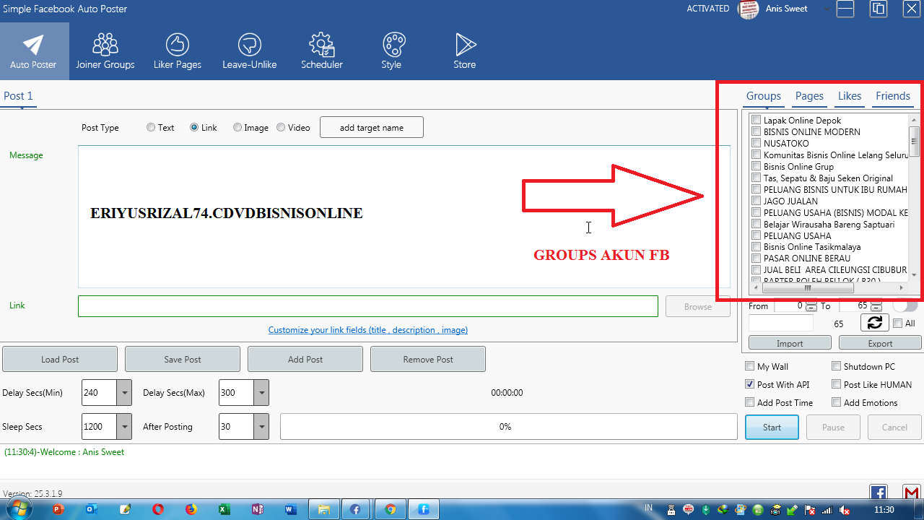Select the Video post type

[x=281, y=127]
